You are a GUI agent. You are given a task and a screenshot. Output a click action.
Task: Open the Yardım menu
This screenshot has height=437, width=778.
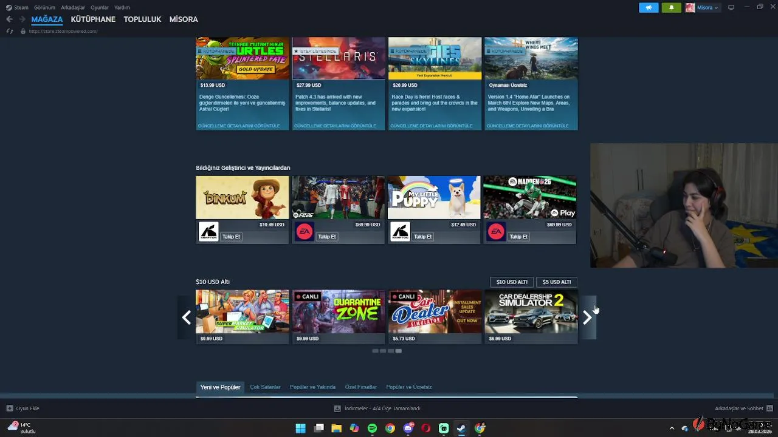coord(122,7)
